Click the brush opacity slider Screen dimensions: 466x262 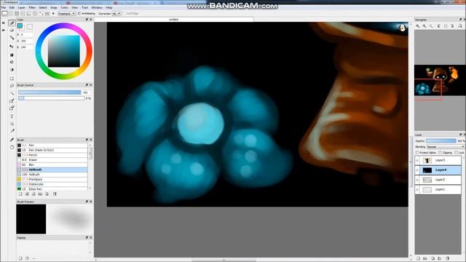[51, 98]
